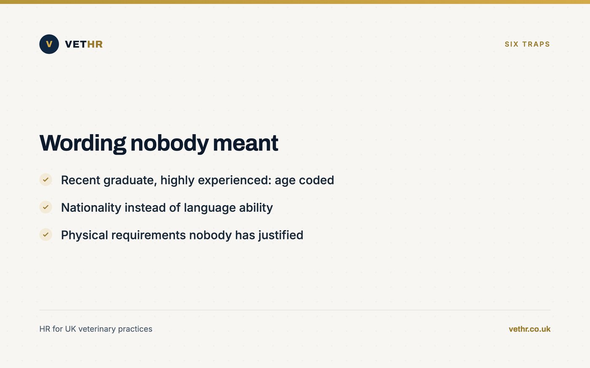Click the HR for UK veterinary practices tagline
Image resolution: width=590 pixels, height=368 pixels.
point(96,329)
